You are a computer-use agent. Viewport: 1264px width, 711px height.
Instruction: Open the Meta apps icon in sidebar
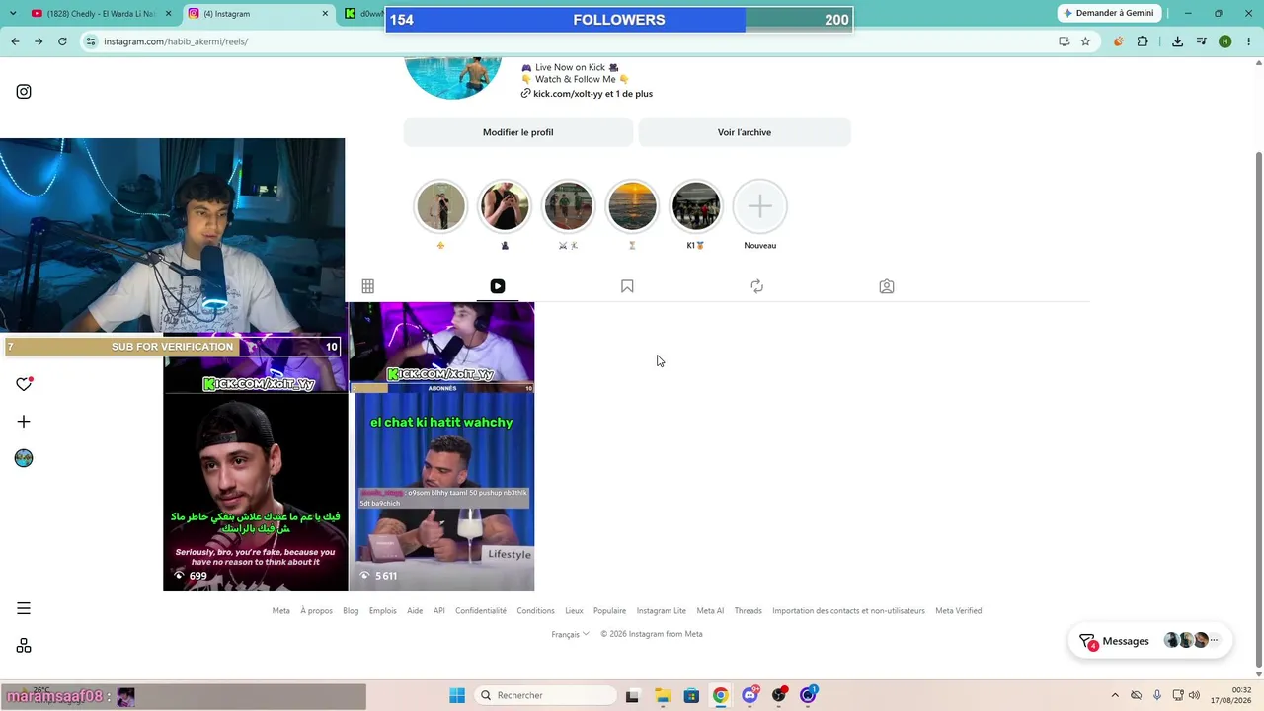click(24, 646)
